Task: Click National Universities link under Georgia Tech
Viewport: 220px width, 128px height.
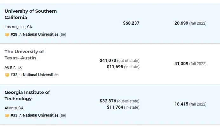Action: pos(41,115)
